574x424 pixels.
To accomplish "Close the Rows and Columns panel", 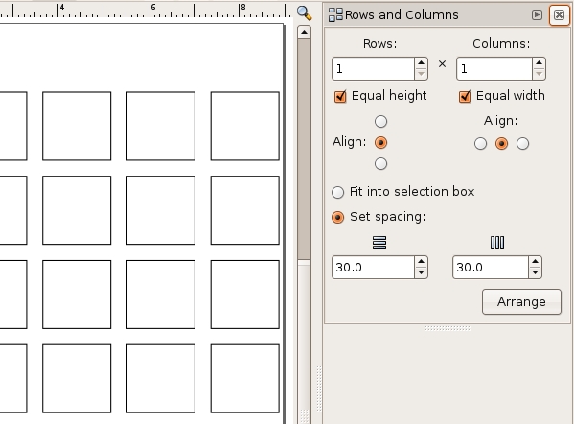I will (x=559, y=15).
